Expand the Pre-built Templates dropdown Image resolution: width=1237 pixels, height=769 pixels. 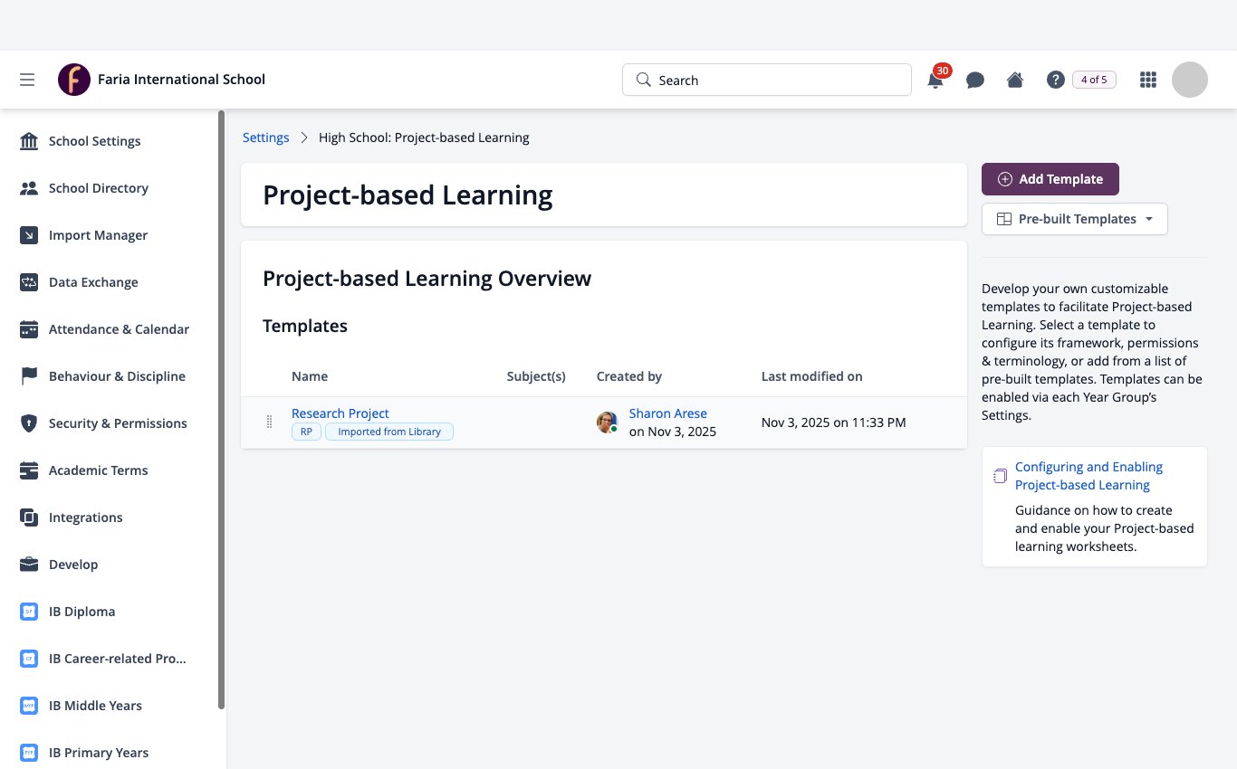pos(1075,219)
